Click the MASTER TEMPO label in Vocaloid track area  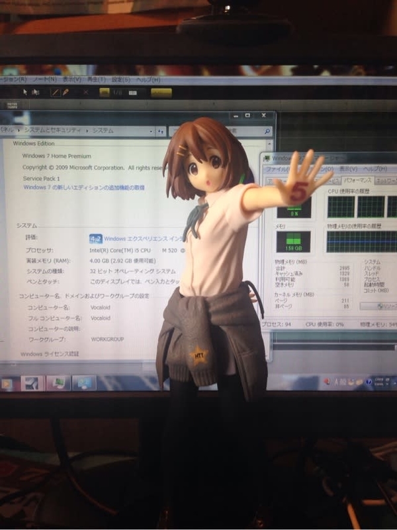pos(12,105)
